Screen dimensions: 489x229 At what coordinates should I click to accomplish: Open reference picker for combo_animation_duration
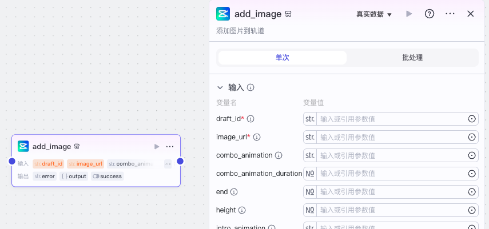(x=471, y=174)
